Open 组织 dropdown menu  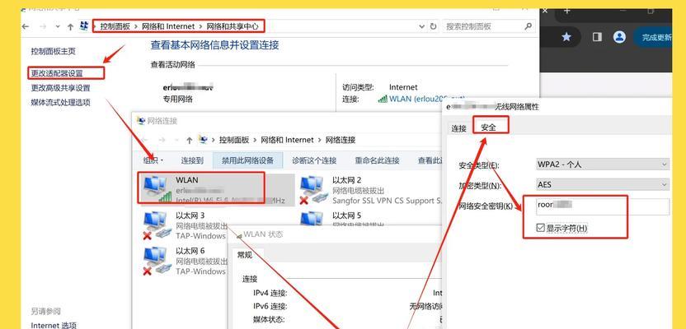point(153,160)
